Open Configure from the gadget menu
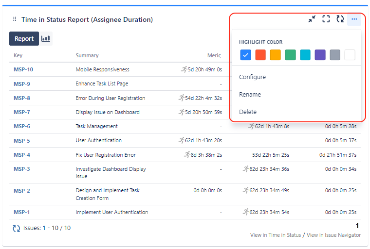 pos(252,77)
